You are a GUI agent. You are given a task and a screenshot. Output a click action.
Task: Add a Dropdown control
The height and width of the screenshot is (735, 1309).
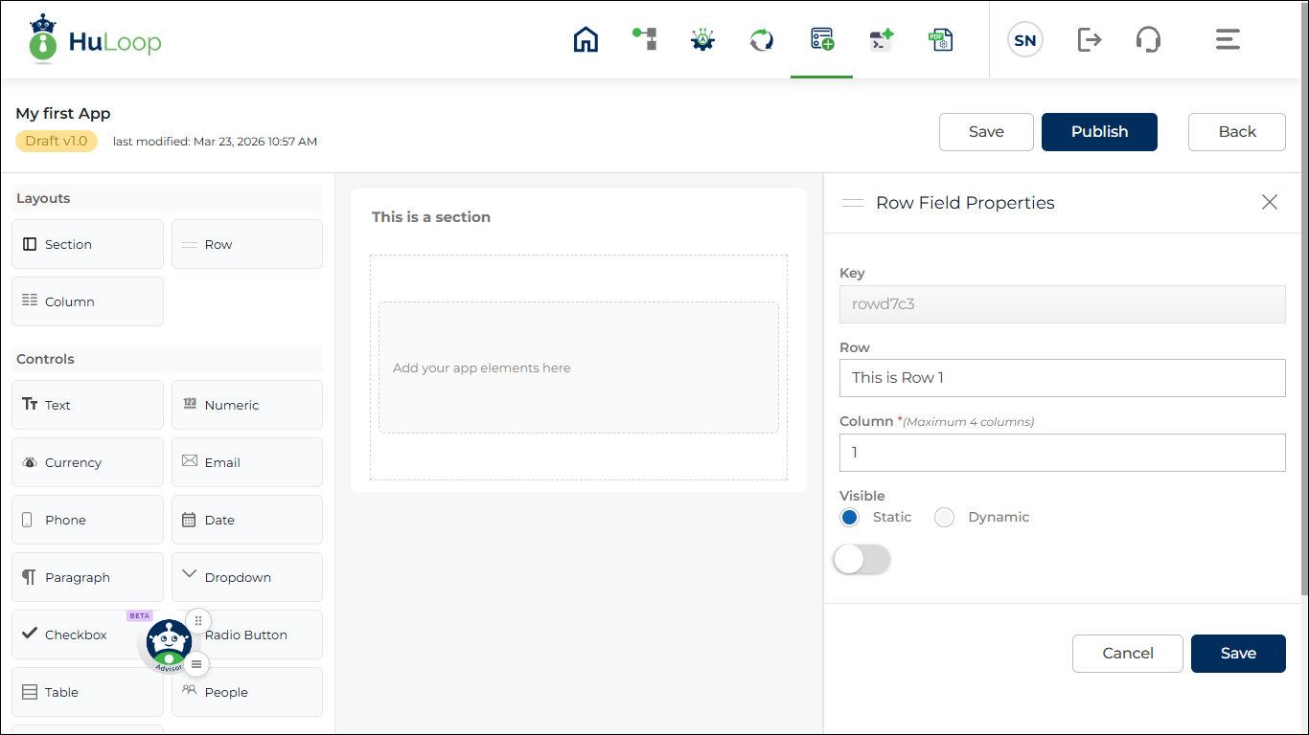pos(247,577)
